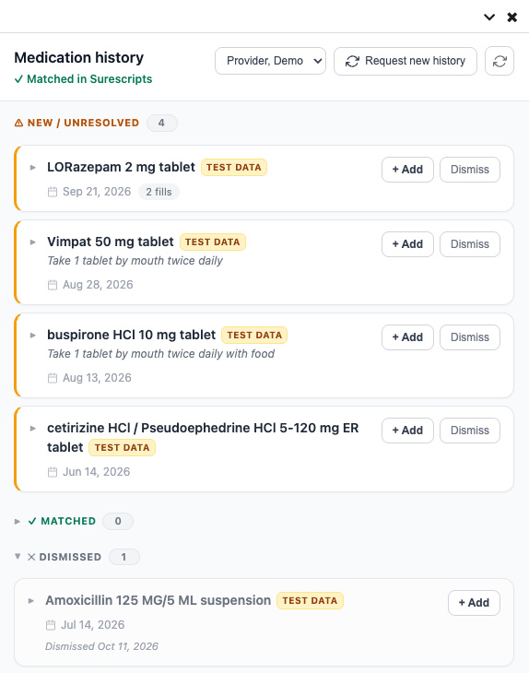Image resolution: width=529 pixels, height=673 pixels.
Task: Click the checkmark icon by Matched in Surescripts
Action: 18,79
